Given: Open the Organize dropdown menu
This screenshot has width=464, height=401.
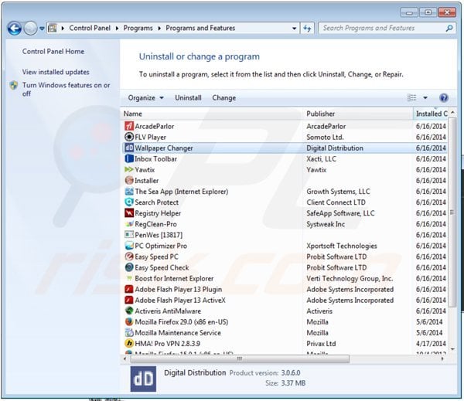Looking at the screenshot, I should 145,98.
